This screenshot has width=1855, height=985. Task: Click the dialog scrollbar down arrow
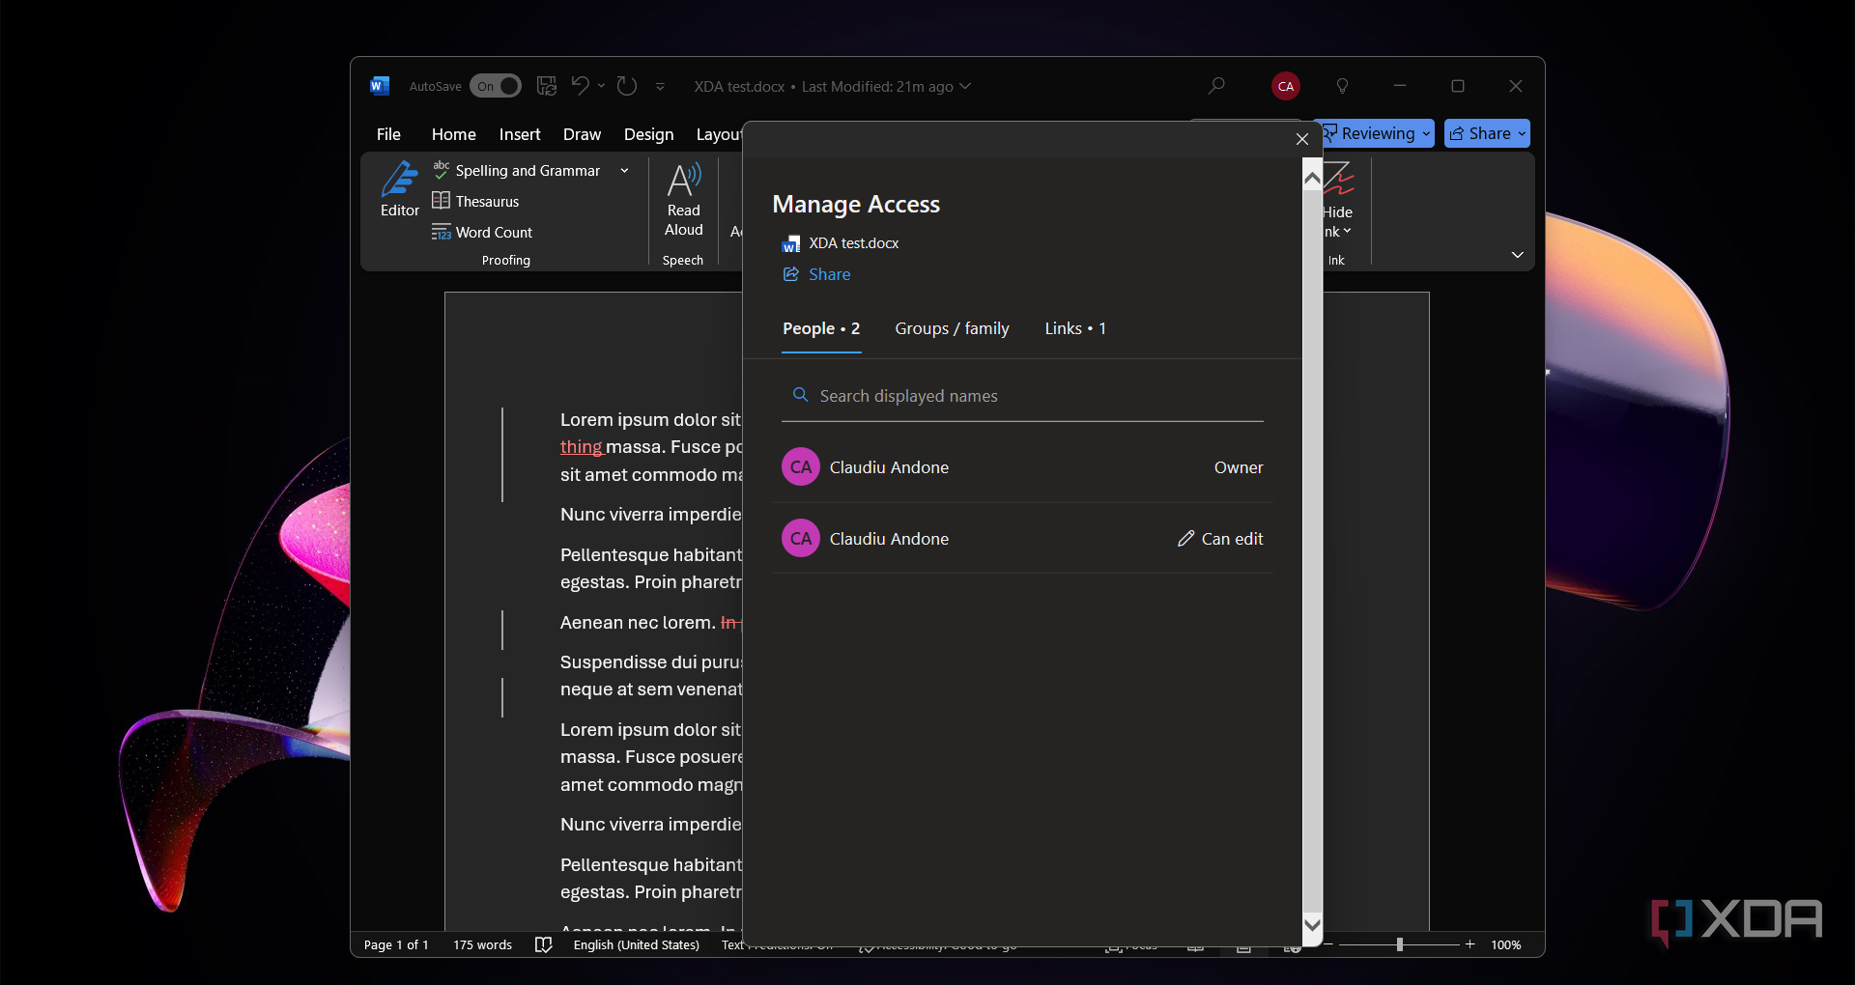point(1312,924)
